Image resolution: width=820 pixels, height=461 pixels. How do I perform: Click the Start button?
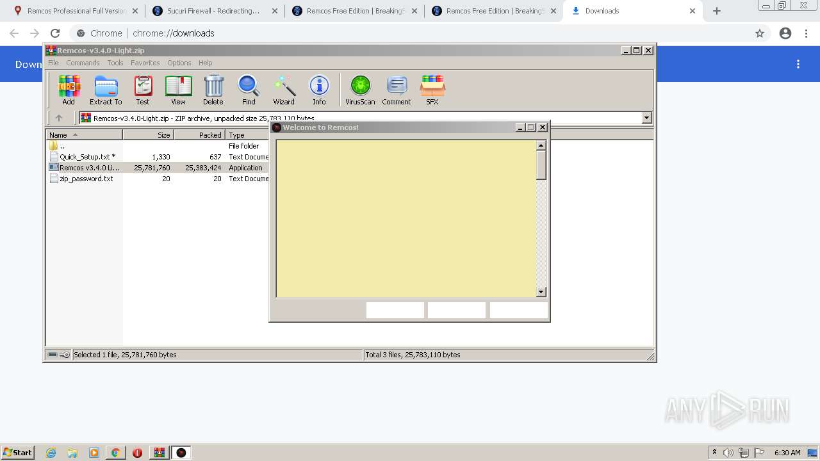point(17,453)
